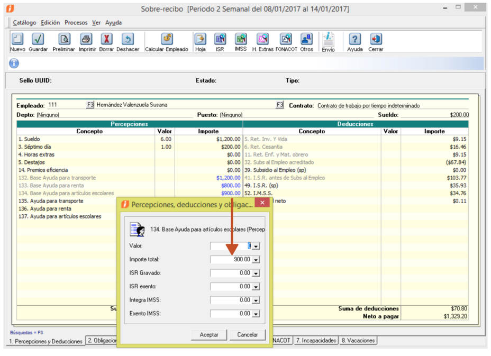
Task: Click the Nuevo toolbar icon
Action: coord(17,40)
